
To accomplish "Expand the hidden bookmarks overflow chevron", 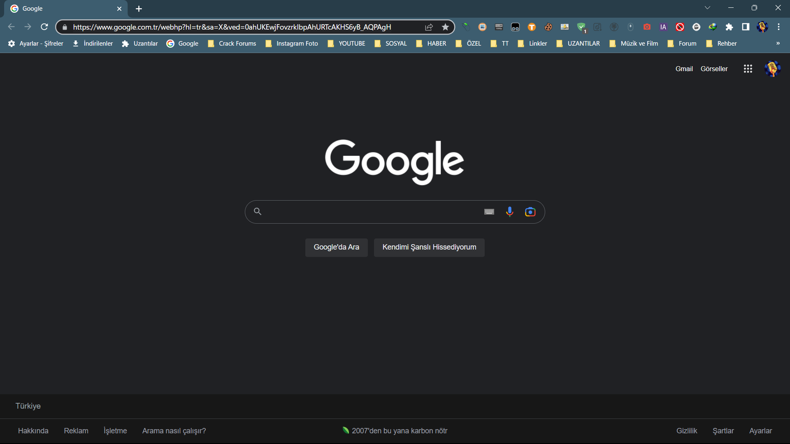I will (x=778, y=43).
